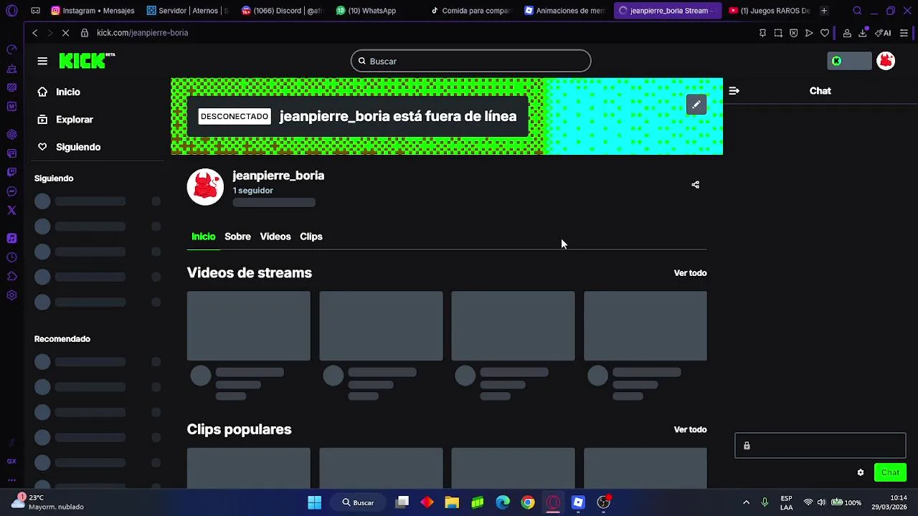Open three-dots menu at sidebar bottom
The image size is (918, 516).
11,480
